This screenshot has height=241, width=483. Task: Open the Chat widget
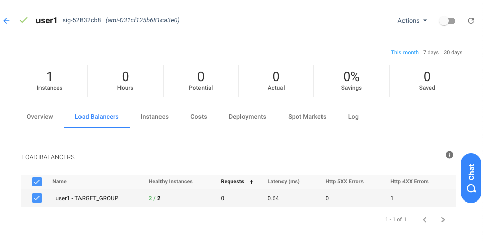coord(471,178)
